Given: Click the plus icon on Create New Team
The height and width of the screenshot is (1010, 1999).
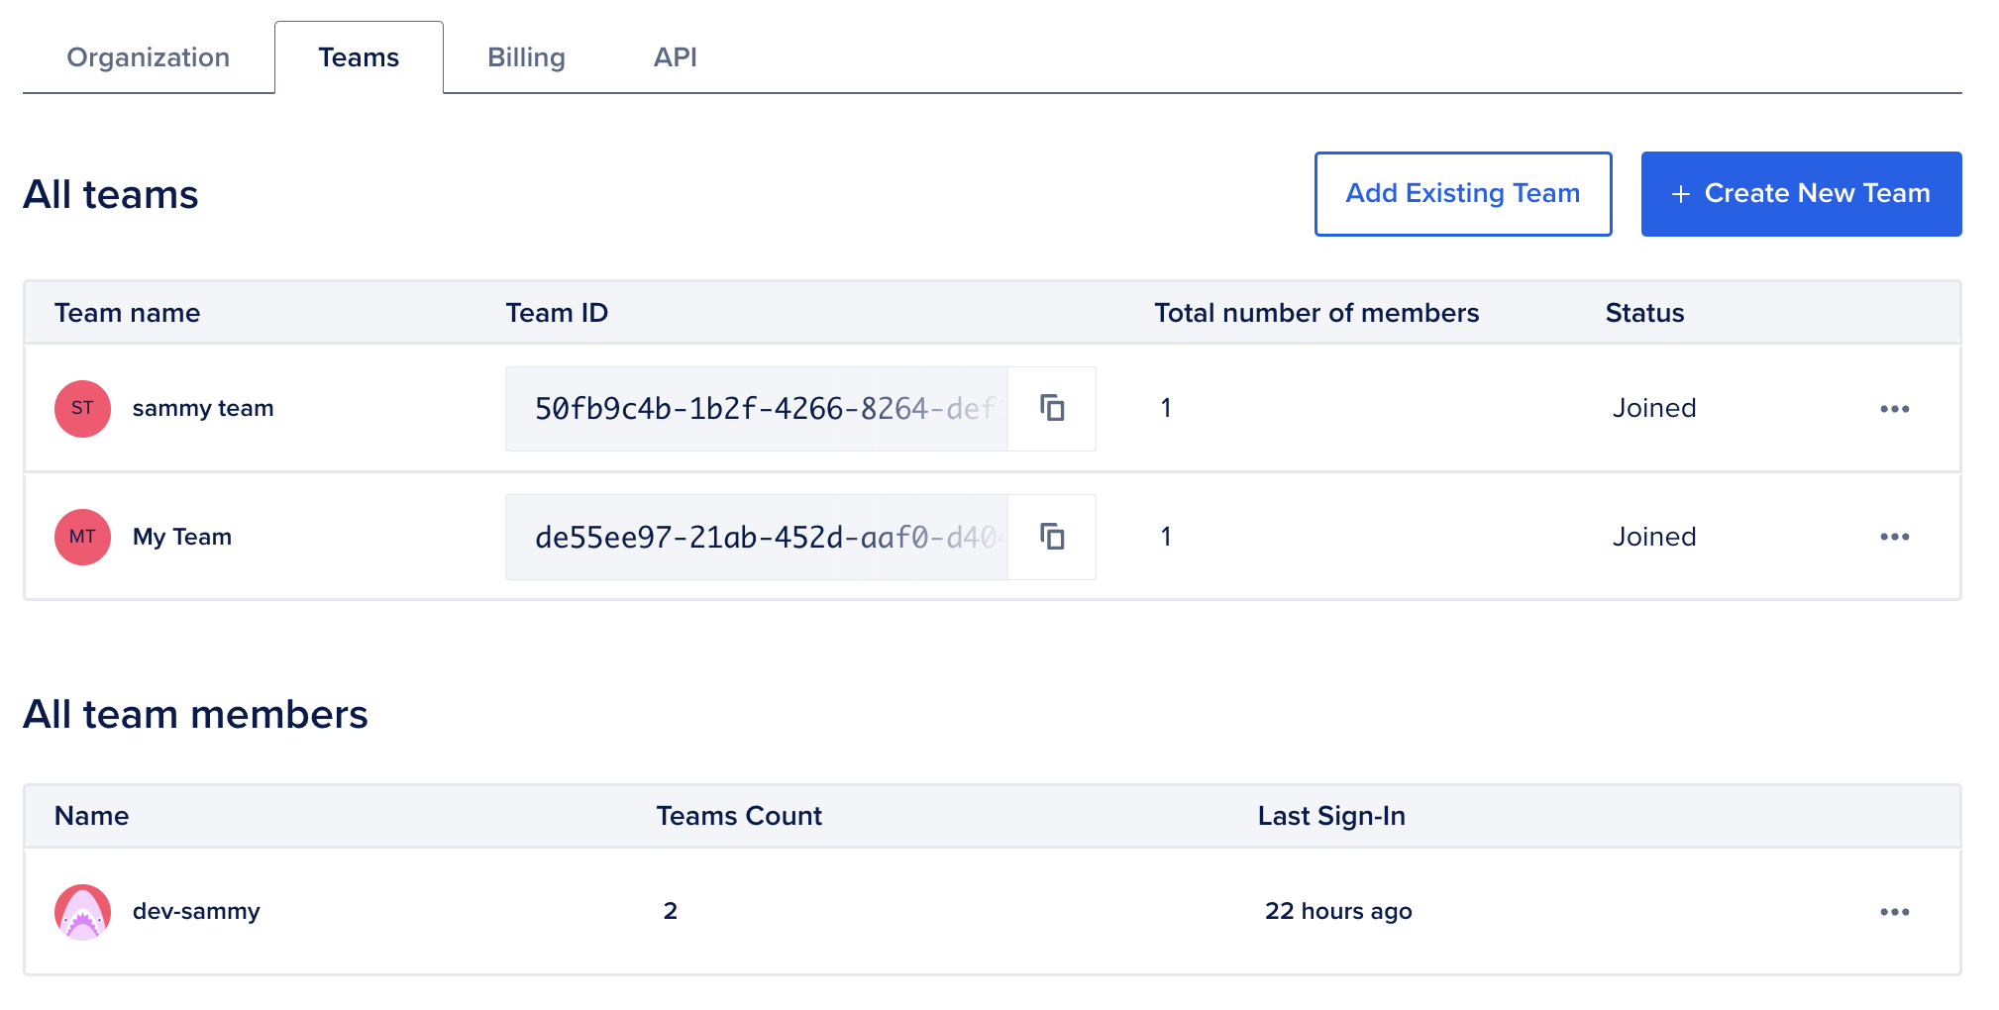Looking at the screenshot, I should coord(1681,194).
